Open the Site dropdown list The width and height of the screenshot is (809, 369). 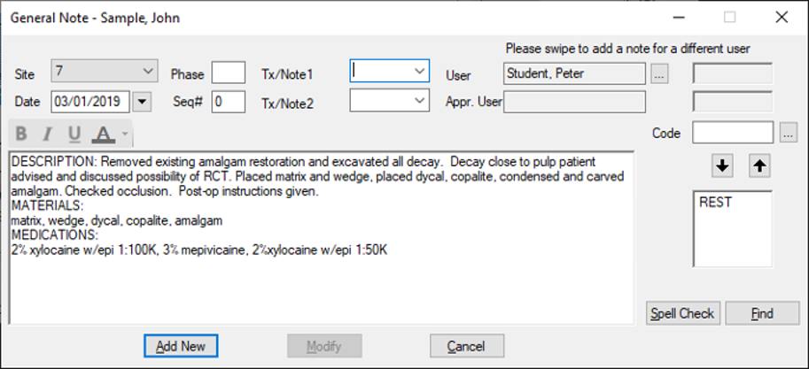click(147, 71)
